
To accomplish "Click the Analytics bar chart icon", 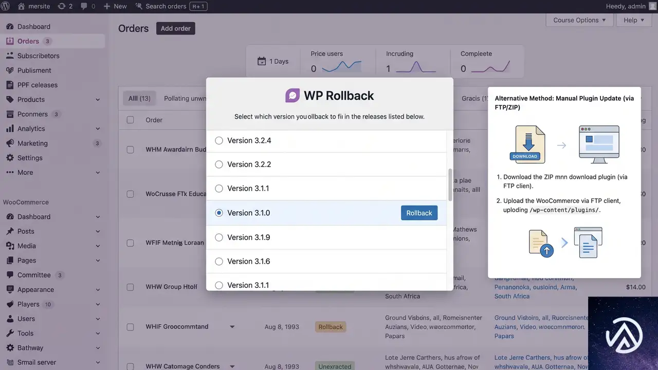I will click(x=10, y=128).
